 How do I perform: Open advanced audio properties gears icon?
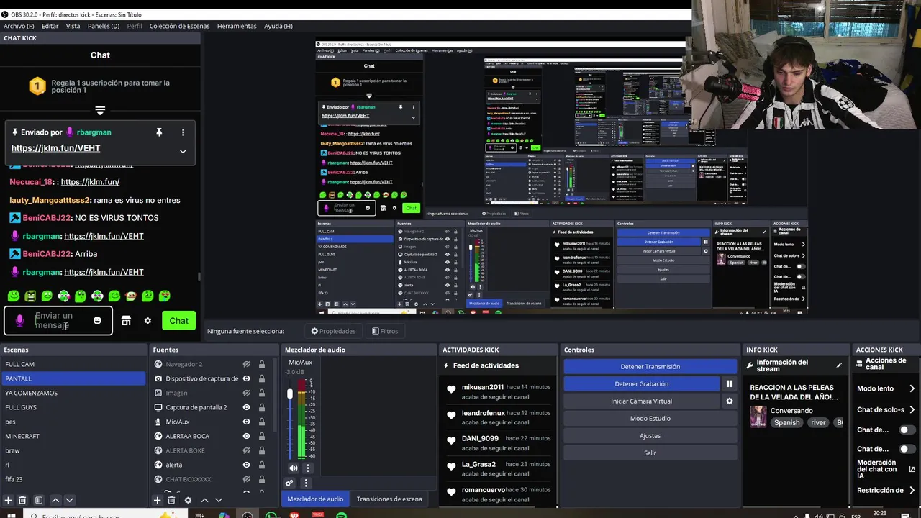[289, 483]
